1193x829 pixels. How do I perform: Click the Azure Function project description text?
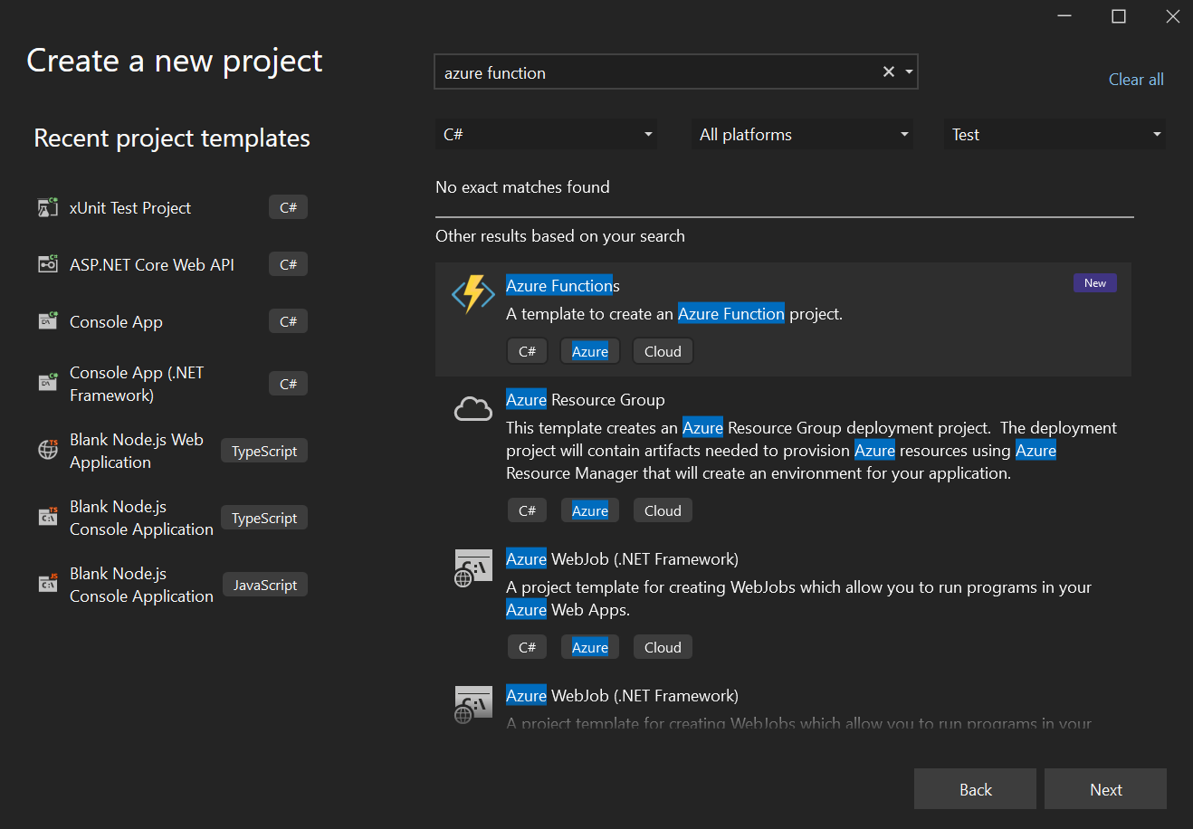click(x=674, y=314)
